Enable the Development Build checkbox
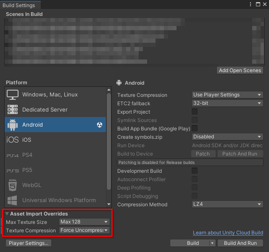 click(195, 171)
